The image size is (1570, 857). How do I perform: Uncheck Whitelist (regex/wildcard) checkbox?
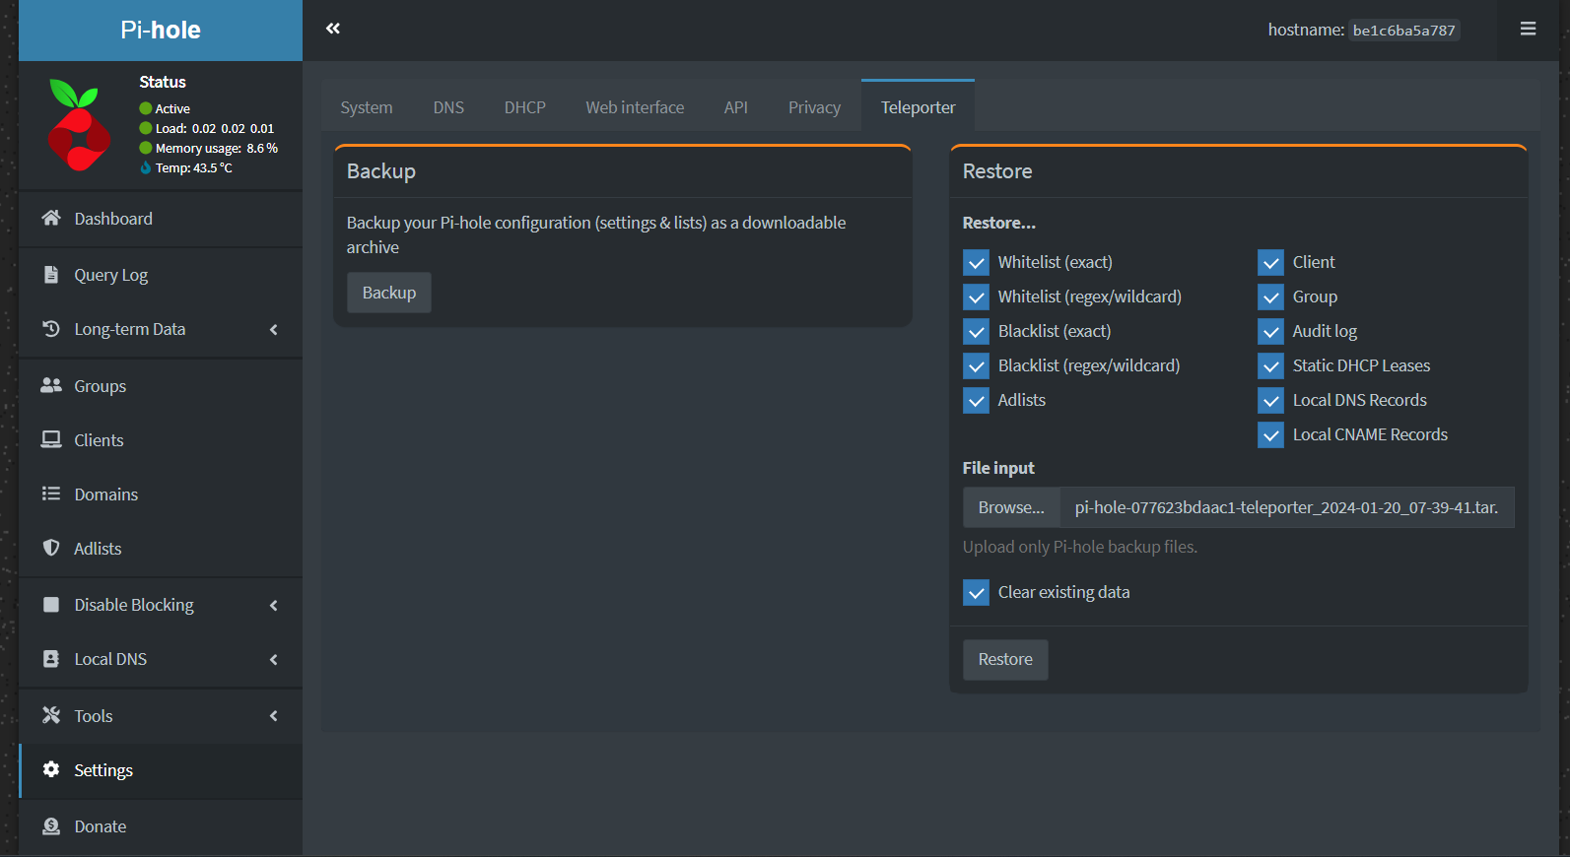(976, 297)
